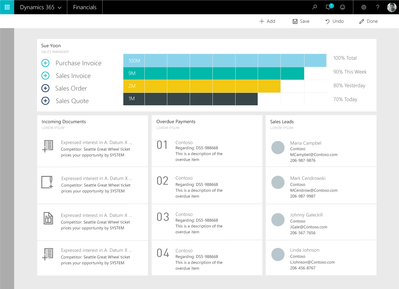The image size is (399, 289).
Task: Open the settings gear icon
Action: [364, 7]
